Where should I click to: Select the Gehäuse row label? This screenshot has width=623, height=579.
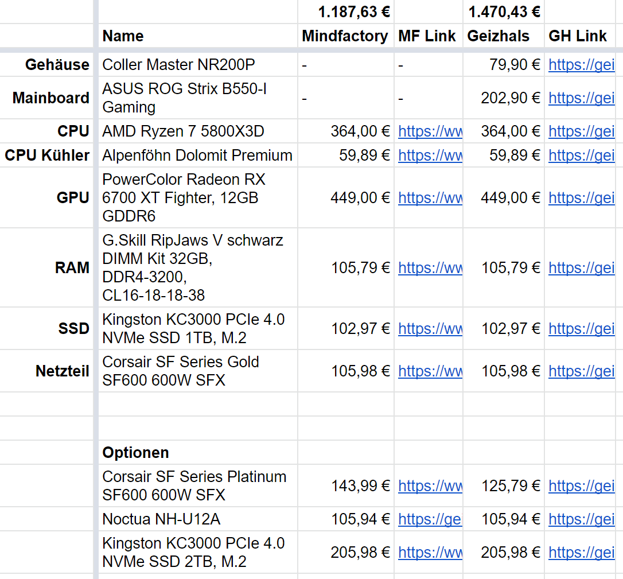(46, 65)
